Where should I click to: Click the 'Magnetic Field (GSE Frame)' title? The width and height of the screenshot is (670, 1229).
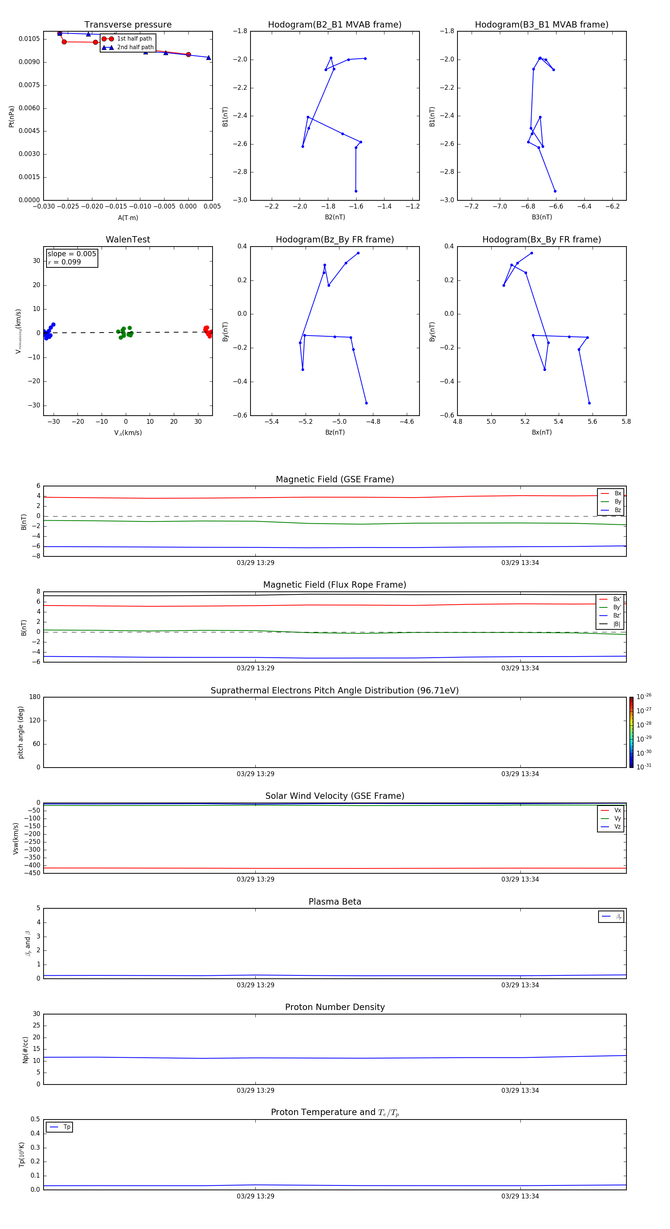[335, 479]
